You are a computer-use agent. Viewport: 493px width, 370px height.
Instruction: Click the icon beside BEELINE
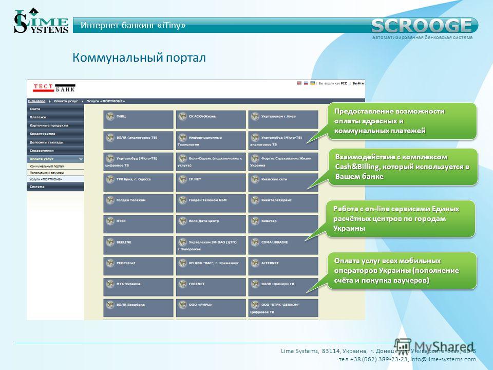tap(110, 242)
